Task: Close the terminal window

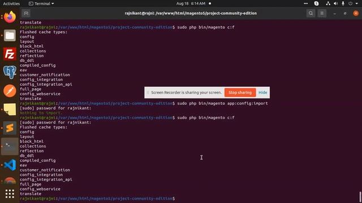Action: [x=356, y=14]
